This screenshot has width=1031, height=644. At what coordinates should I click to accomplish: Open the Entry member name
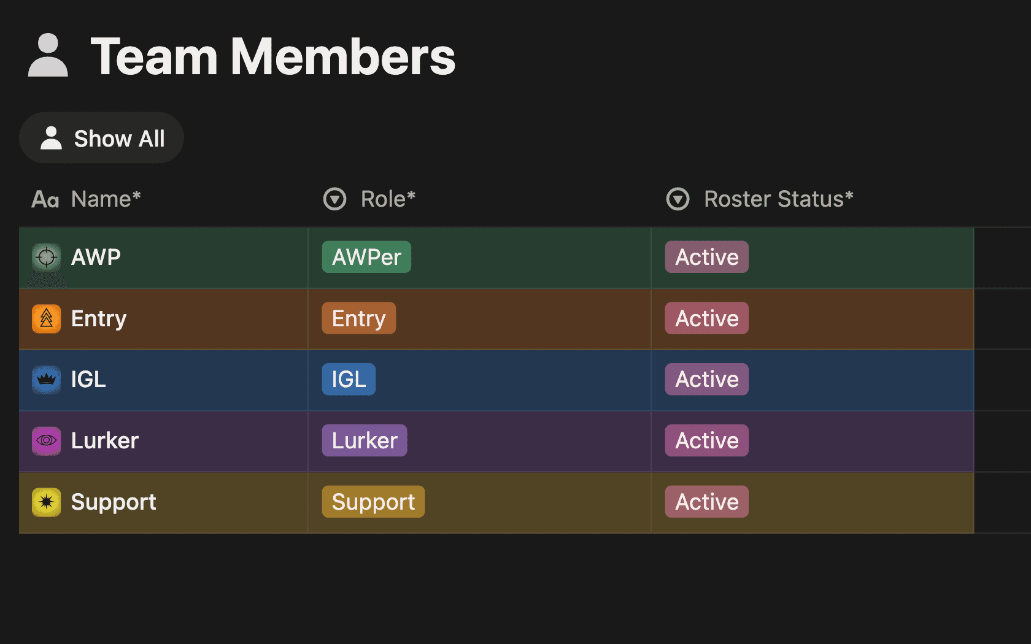tap(99, 319)
